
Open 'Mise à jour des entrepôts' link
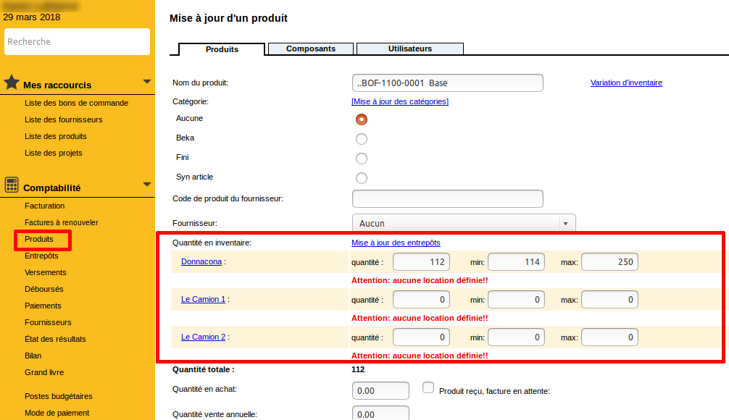pyautogui.click(x=396, y=243)
